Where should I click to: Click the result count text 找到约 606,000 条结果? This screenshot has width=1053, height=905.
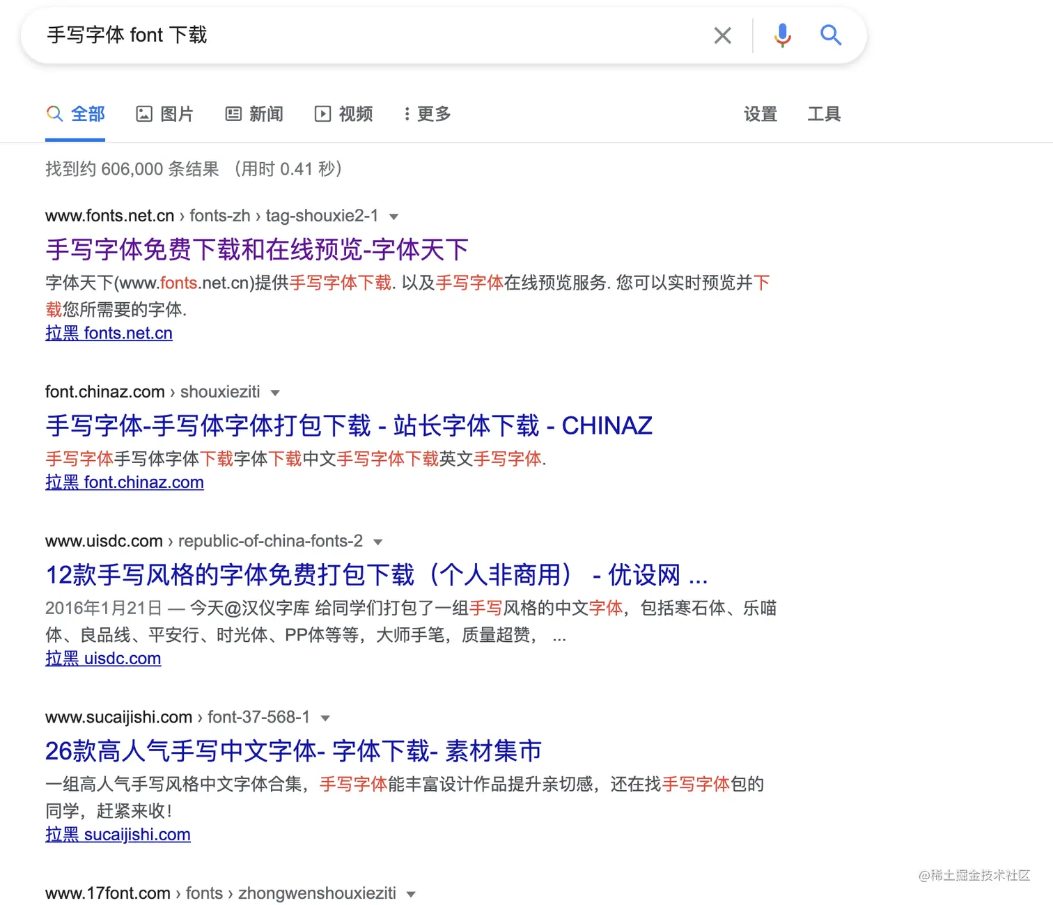click(x=132, y=169)
